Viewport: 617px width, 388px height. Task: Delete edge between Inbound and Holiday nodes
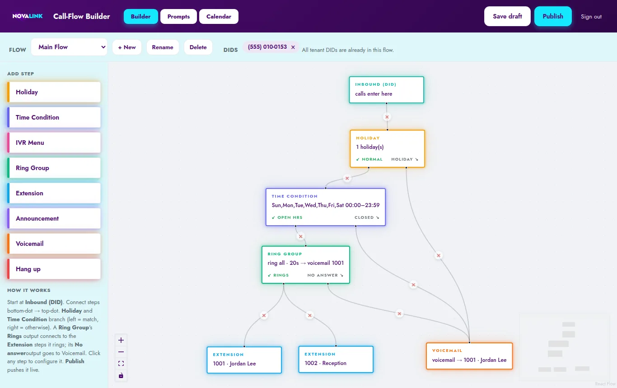tap(387, 117)
